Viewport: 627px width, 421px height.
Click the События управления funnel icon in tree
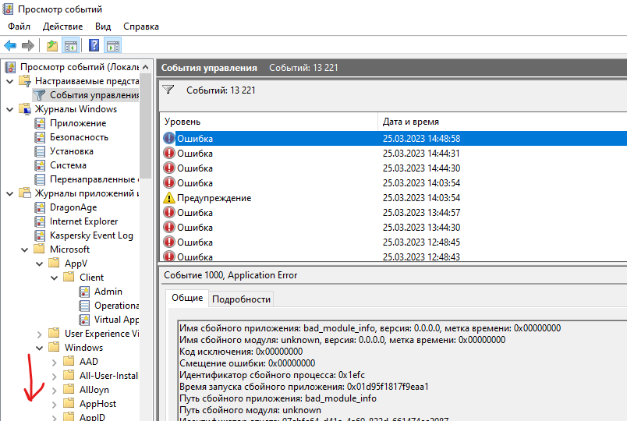click(39, 95)
